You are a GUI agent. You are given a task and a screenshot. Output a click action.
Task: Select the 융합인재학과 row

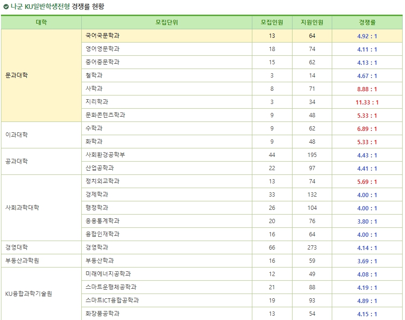[x=242, y=234]
